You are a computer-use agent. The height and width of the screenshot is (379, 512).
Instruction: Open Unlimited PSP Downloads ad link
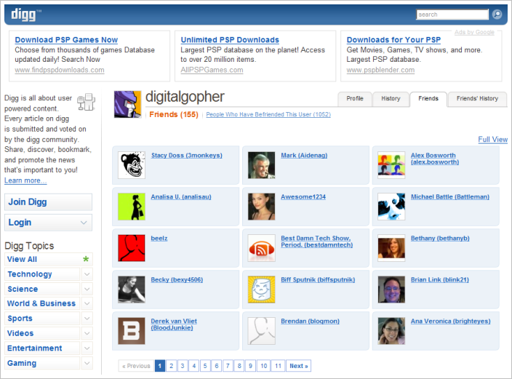click(x=230, y=40)
